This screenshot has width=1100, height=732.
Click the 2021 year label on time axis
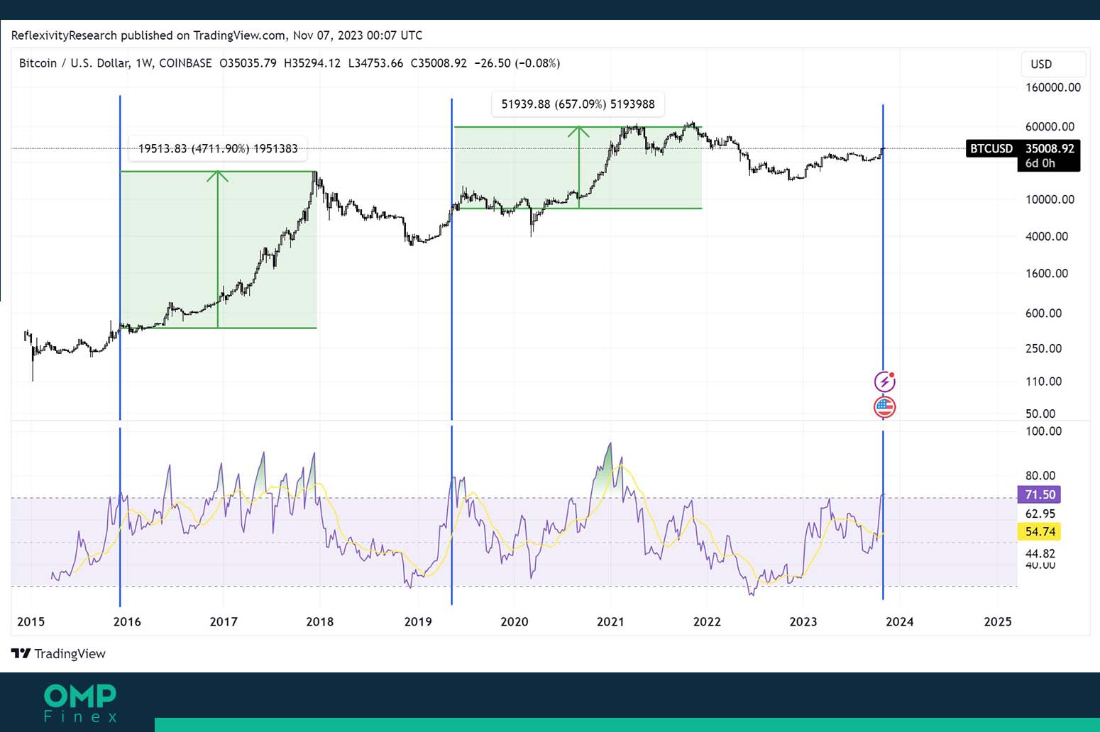610,621
